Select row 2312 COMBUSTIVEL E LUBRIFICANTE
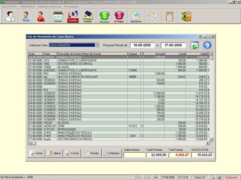 coord(119,60)
